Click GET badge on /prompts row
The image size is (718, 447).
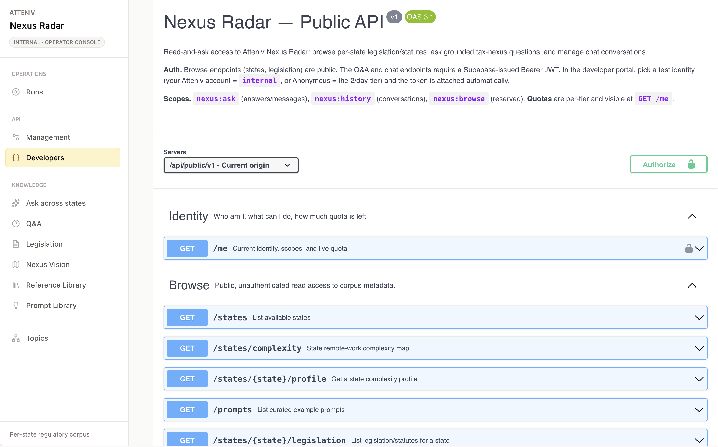[x=187, y=410]
